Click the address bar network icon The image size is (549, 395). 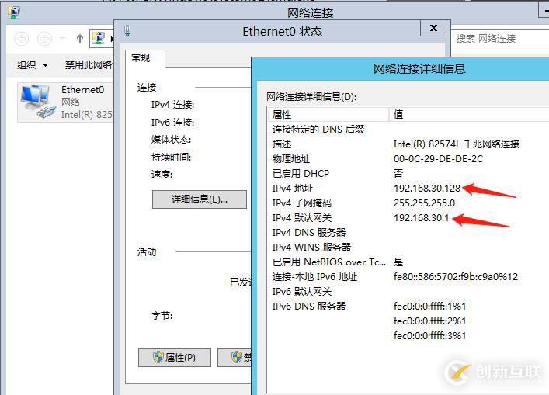click(x=99, y=38)
